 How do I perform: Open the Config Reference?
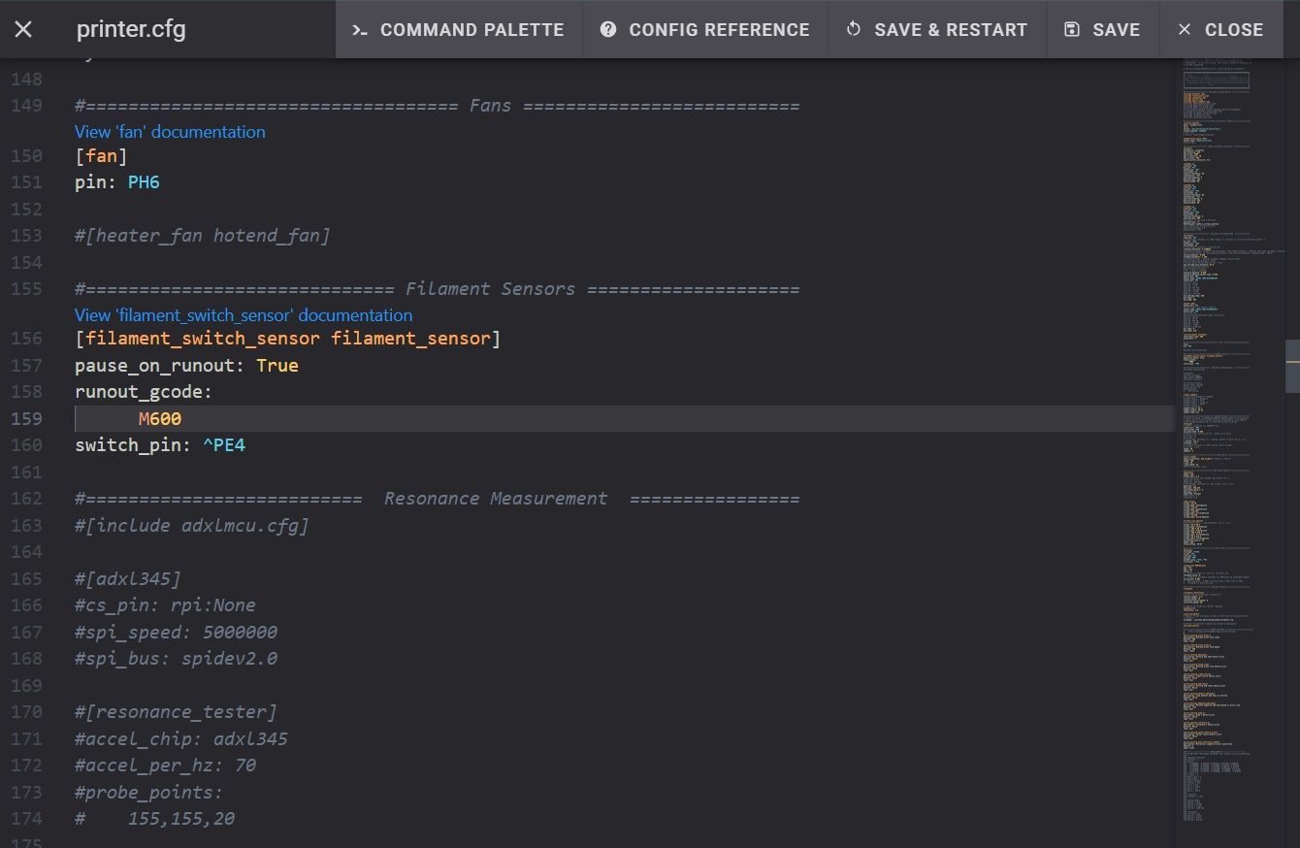click(x=705, y=29)
